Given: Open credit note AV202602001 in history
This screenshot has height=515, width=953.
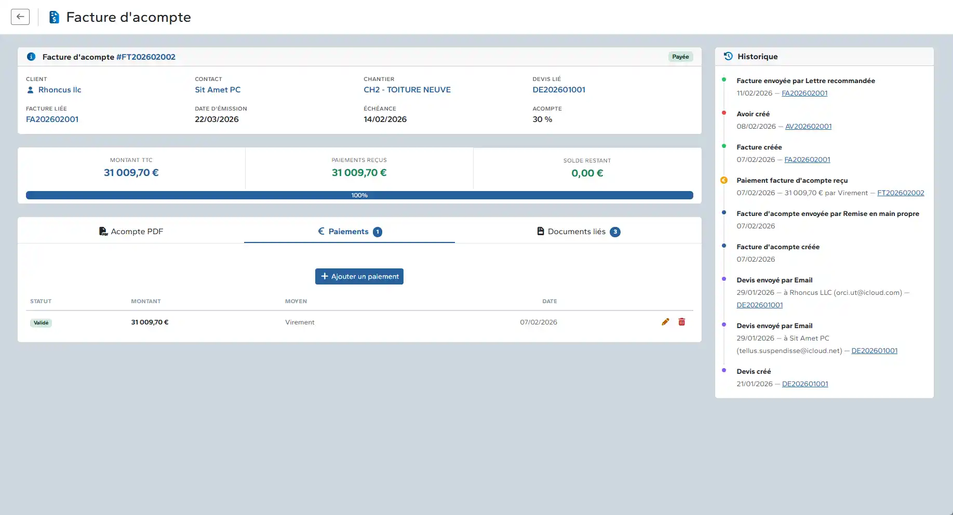Looking at the screenshot, I should [808, 126].
